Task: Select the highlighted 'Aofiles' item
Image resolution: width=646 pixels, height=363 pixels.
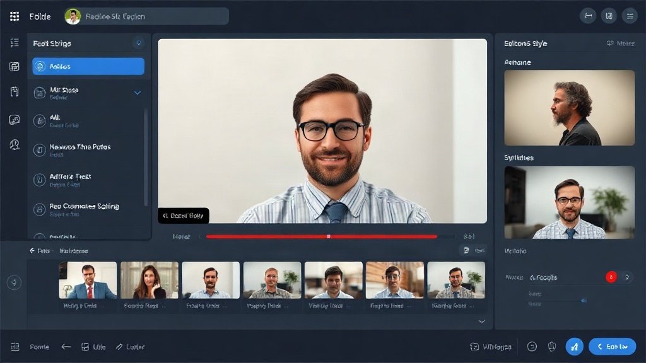Action: click(88, 66)
